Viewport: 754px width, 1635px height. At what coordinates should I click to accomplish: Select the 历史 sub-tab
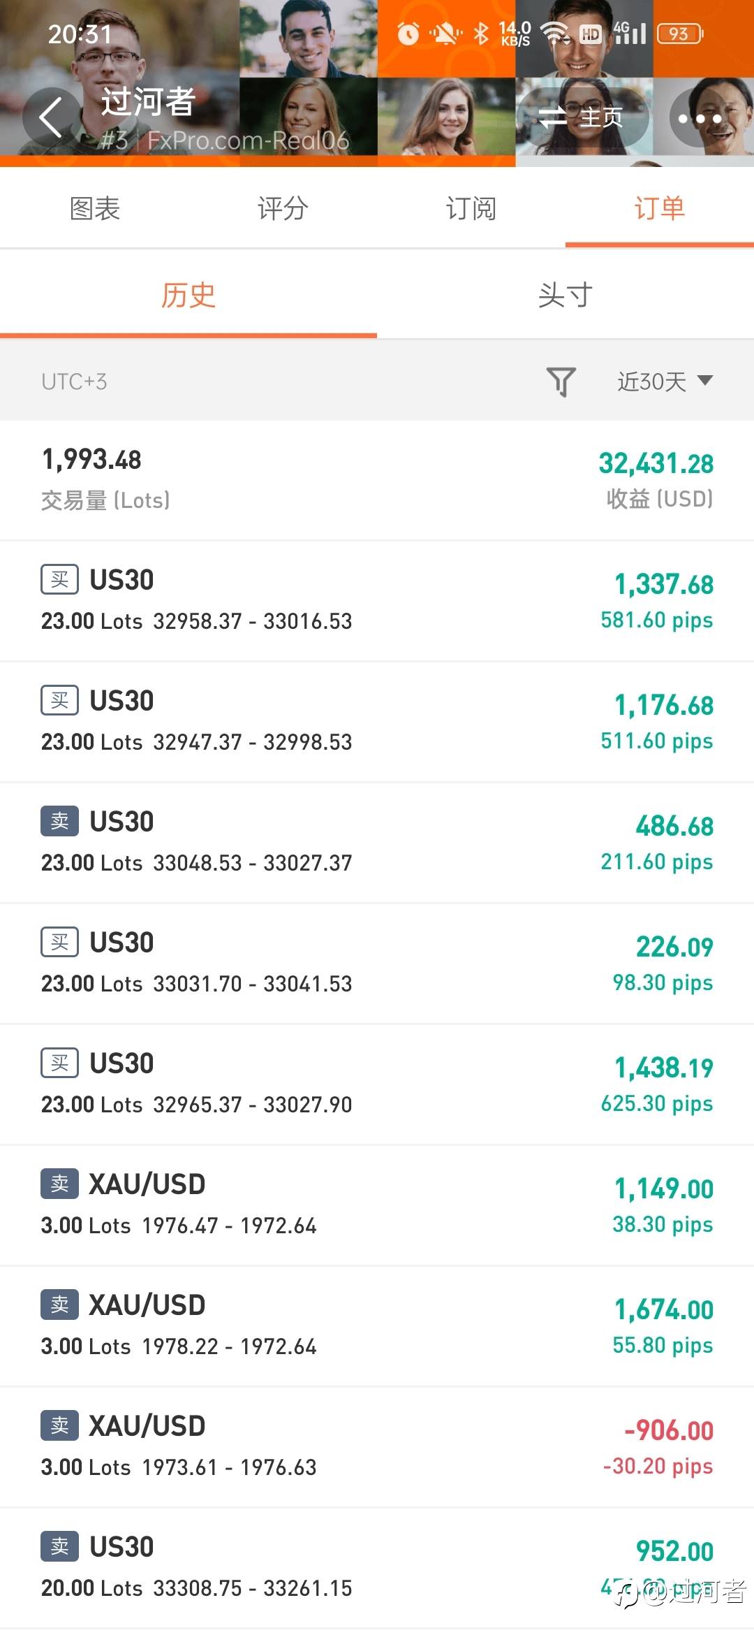(x=188, y=296)
